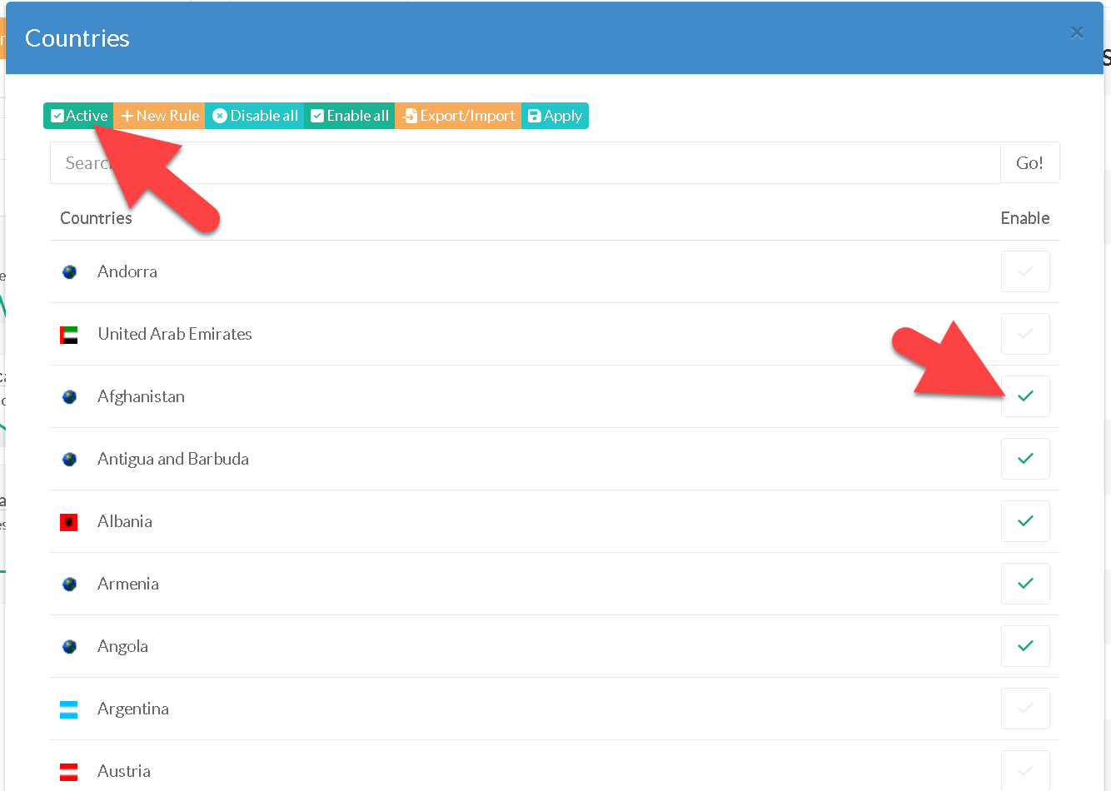This screenshot has height=791, width=1111.
Task: Disable the Afghanistan checkbox
Action: (x=1025, y=396)
